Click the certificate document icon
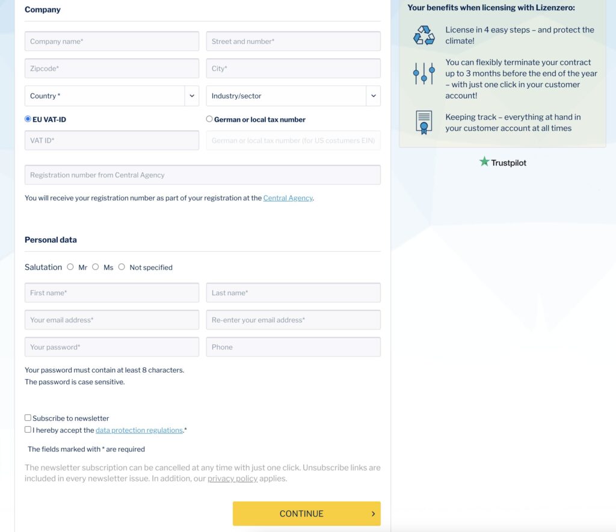This screenshot has width=616, height=532. pyautogui.click(x=423, y=122)
